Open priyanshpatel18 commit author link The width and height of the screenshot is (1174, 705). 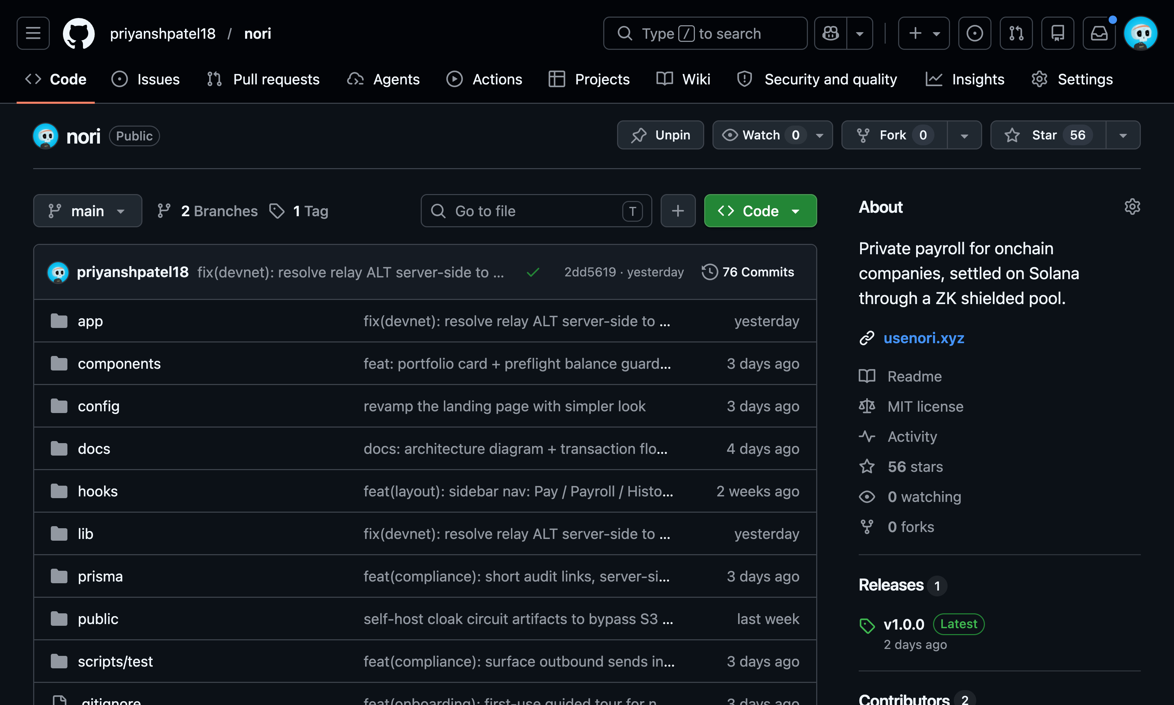click(x=133, y=272)
